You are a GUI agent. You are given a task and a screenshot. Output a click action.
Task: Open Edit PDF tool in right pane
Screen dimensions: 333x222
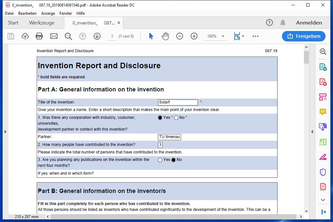tap(323, 97)
